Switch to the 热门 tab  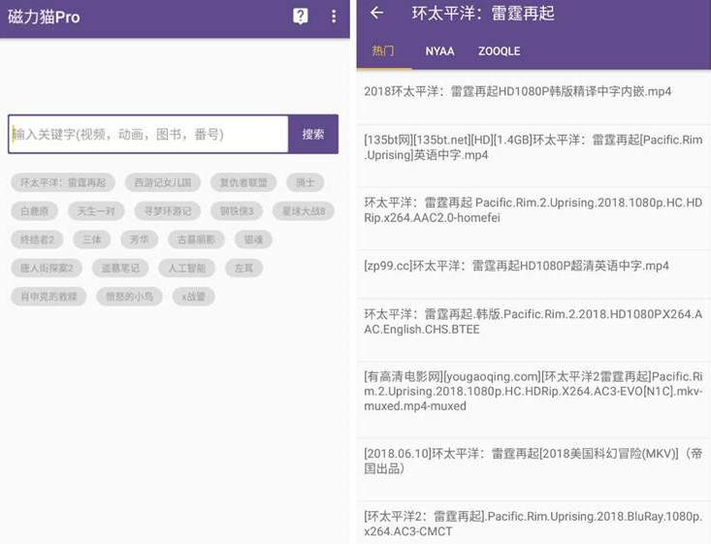point(383,50)
